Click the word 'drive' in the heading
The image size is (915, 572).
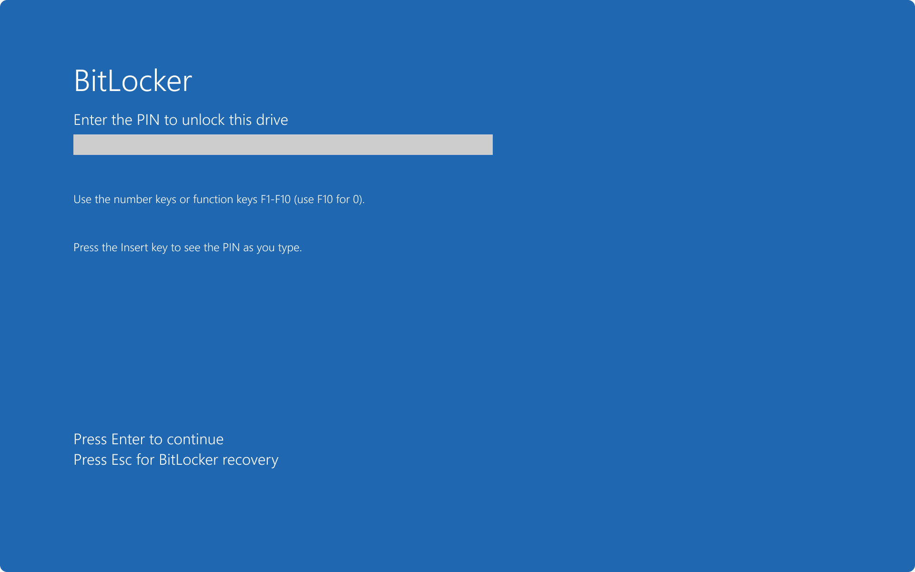point(274,120)
